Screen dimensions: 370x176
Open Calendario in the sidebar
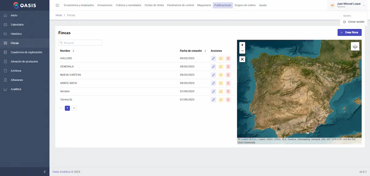click(17, 25)
